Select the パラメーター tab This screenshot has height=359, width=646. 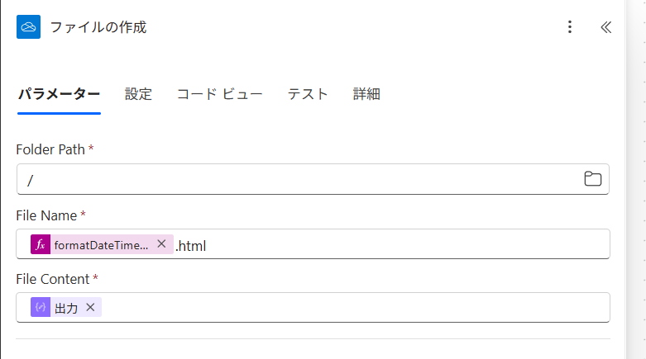pos(59,94)
